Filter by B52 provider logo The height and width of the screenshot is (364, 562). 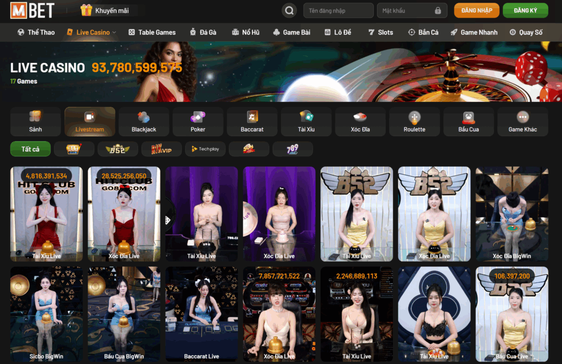point(117,149)
